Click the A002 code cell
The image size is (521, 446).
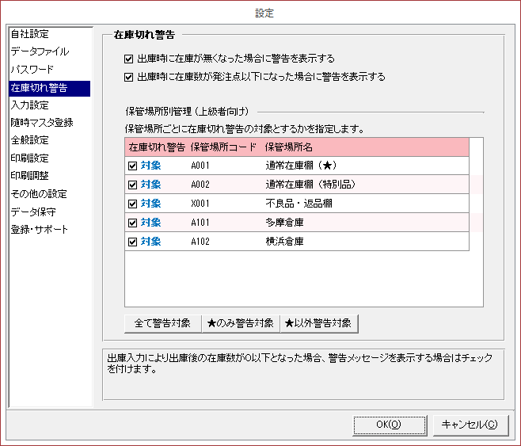200,185
